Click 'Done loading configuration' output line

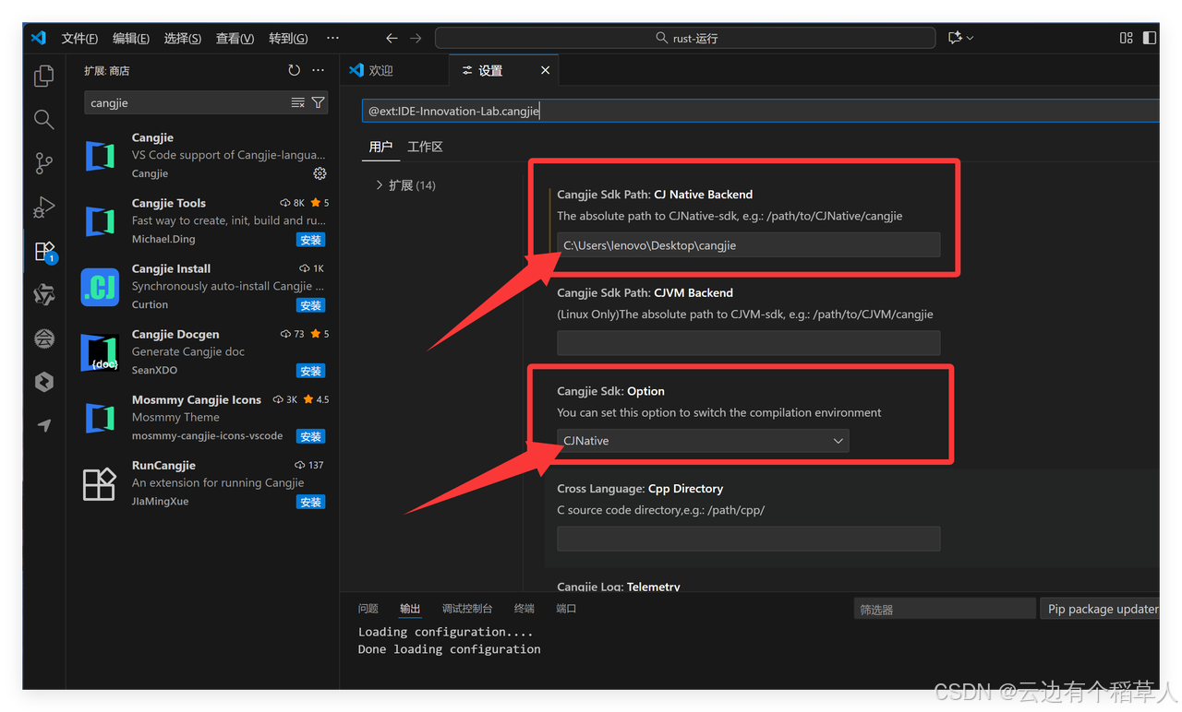pos(450,649)
